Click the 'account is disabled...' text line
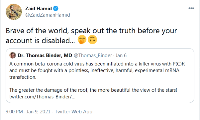The image size is (200, 120). [40, 41]
